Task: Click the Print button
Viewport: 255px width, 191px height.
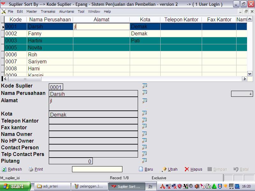Action: pos(36,169)
